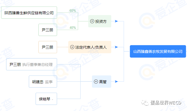
Task: Click the arrow right of 高管
Action: (116, 81)
